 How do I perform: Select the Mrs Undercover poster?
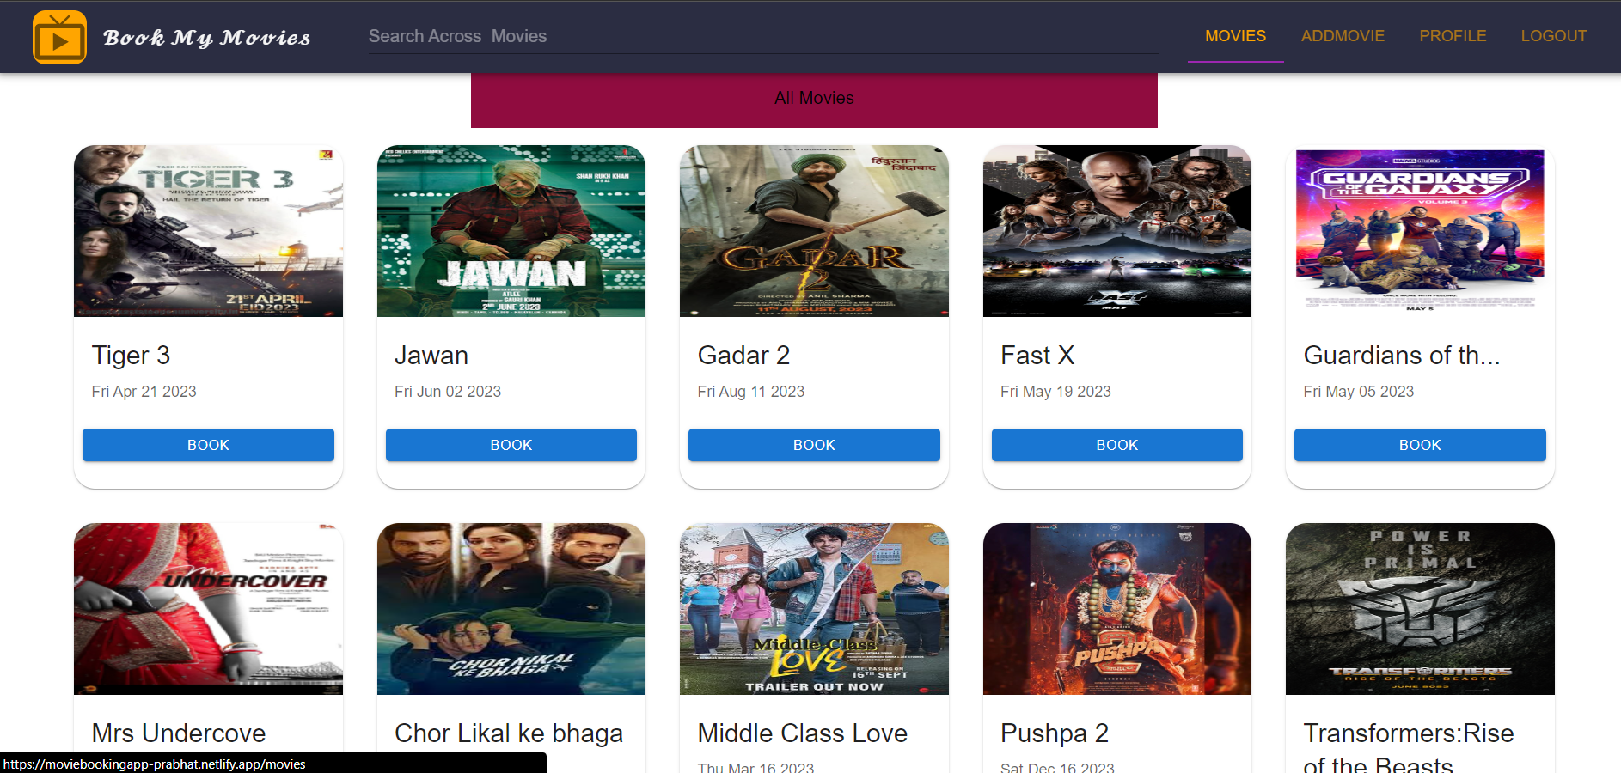[208, 609]
